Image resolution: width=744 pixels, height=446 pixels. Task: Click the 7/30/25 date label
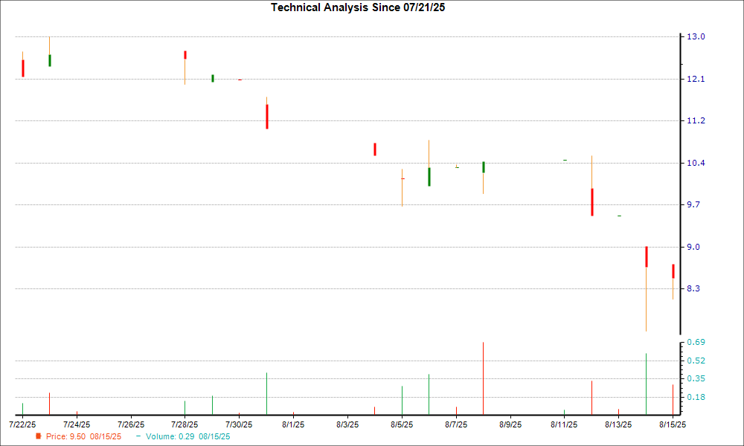[239, 424]
